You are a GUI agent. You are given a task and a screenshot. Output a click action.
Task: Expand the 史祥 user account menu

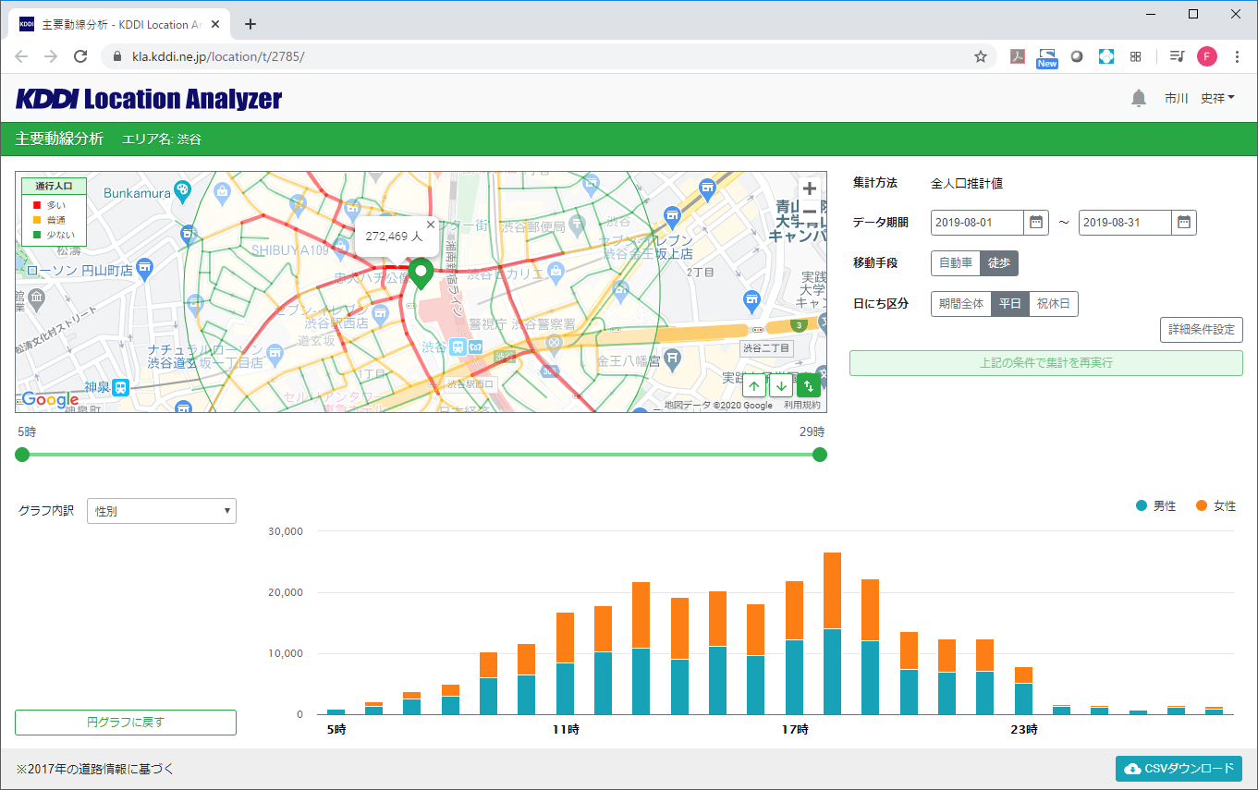[1217, 98]
